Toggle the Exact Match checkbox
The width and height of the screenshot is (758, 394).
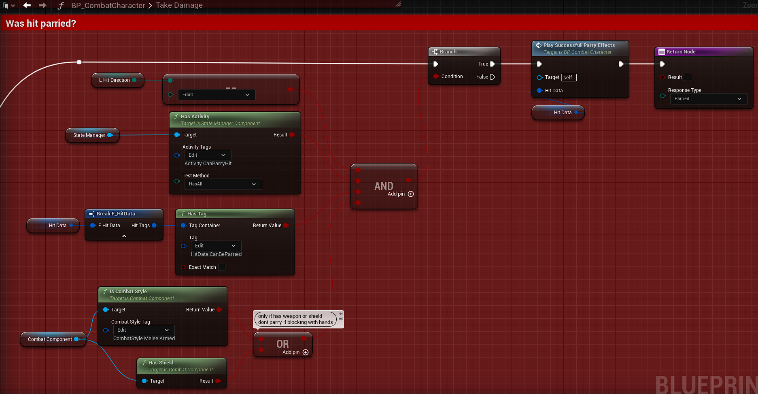click(222, 267)
